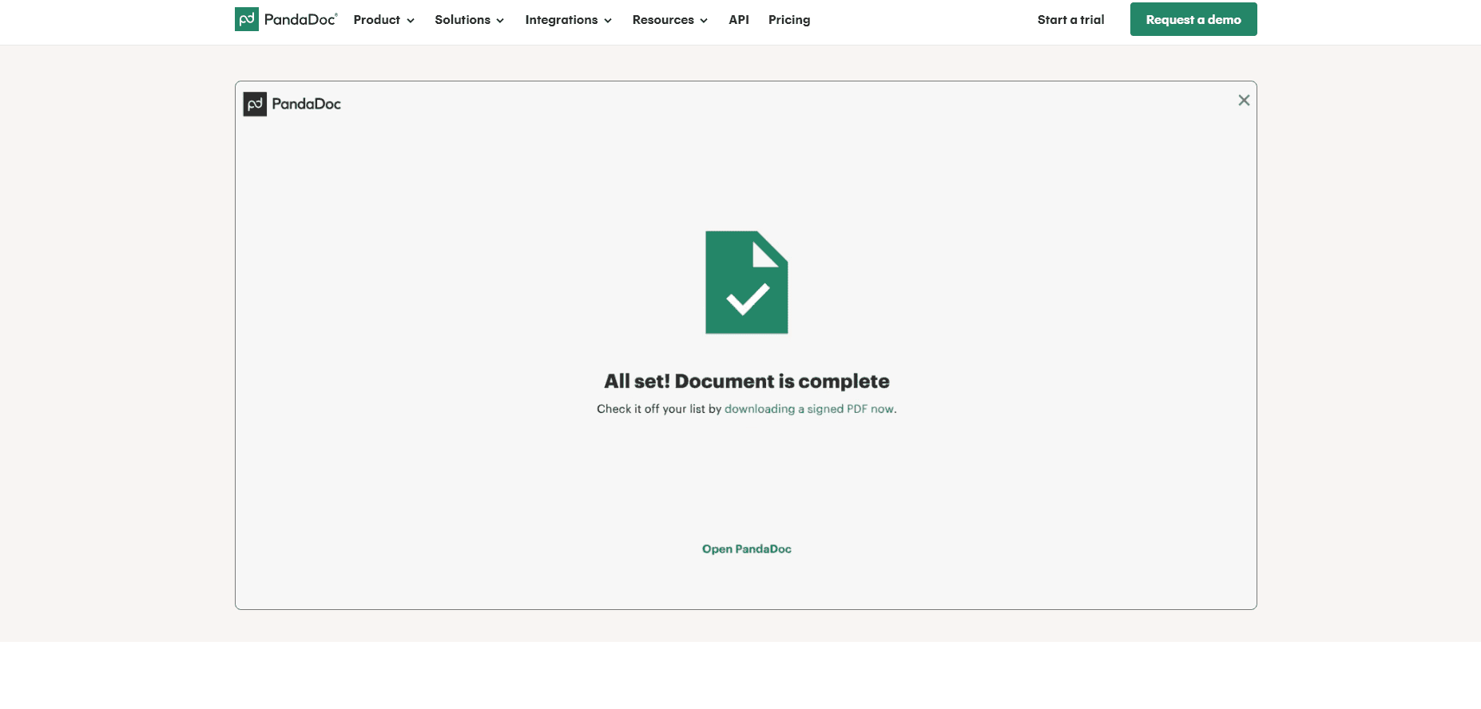Image resolution: width=1481 pixels, height=709 pixels.
Task: Open the Product dropdown menu
Action: (x=383, y=20)
